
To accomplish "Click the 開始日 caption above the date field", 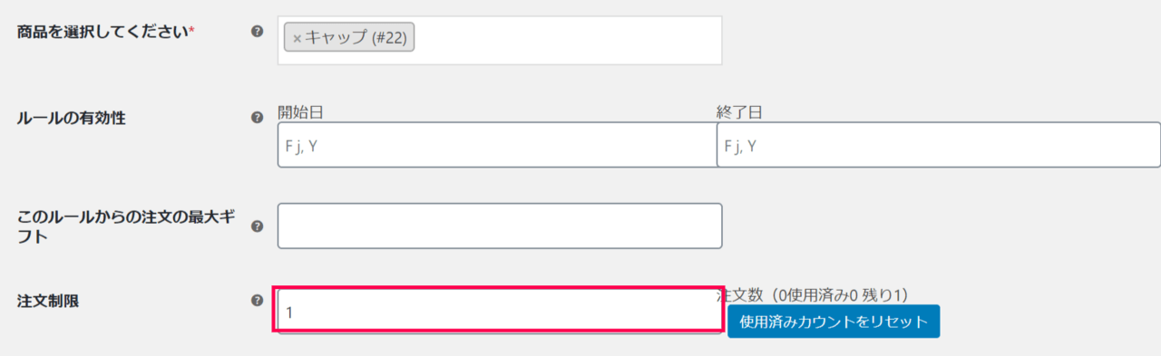I will (301, 113).
